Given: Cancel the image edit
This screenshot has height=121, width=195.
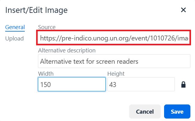Looking at the screenshot, I should tap(145, 112).
